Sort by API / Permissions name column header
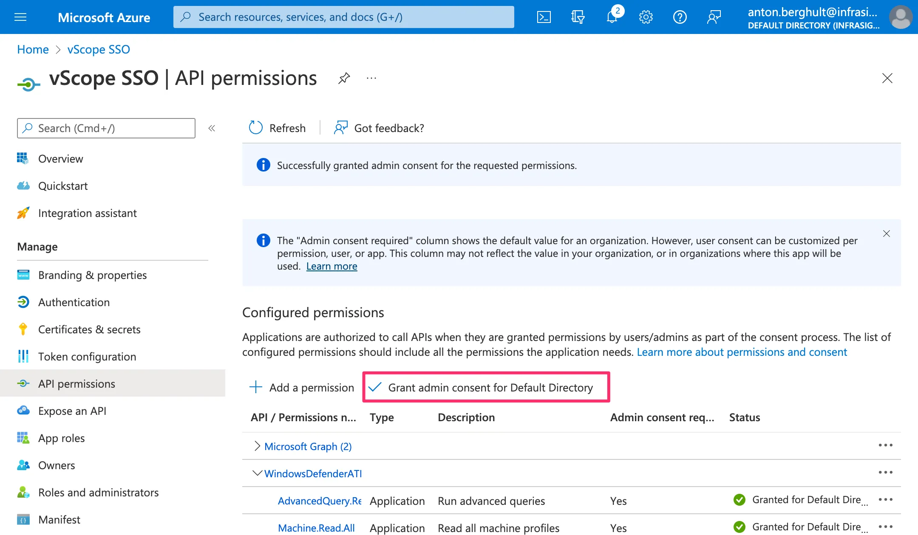 click(x=303, y=417)
